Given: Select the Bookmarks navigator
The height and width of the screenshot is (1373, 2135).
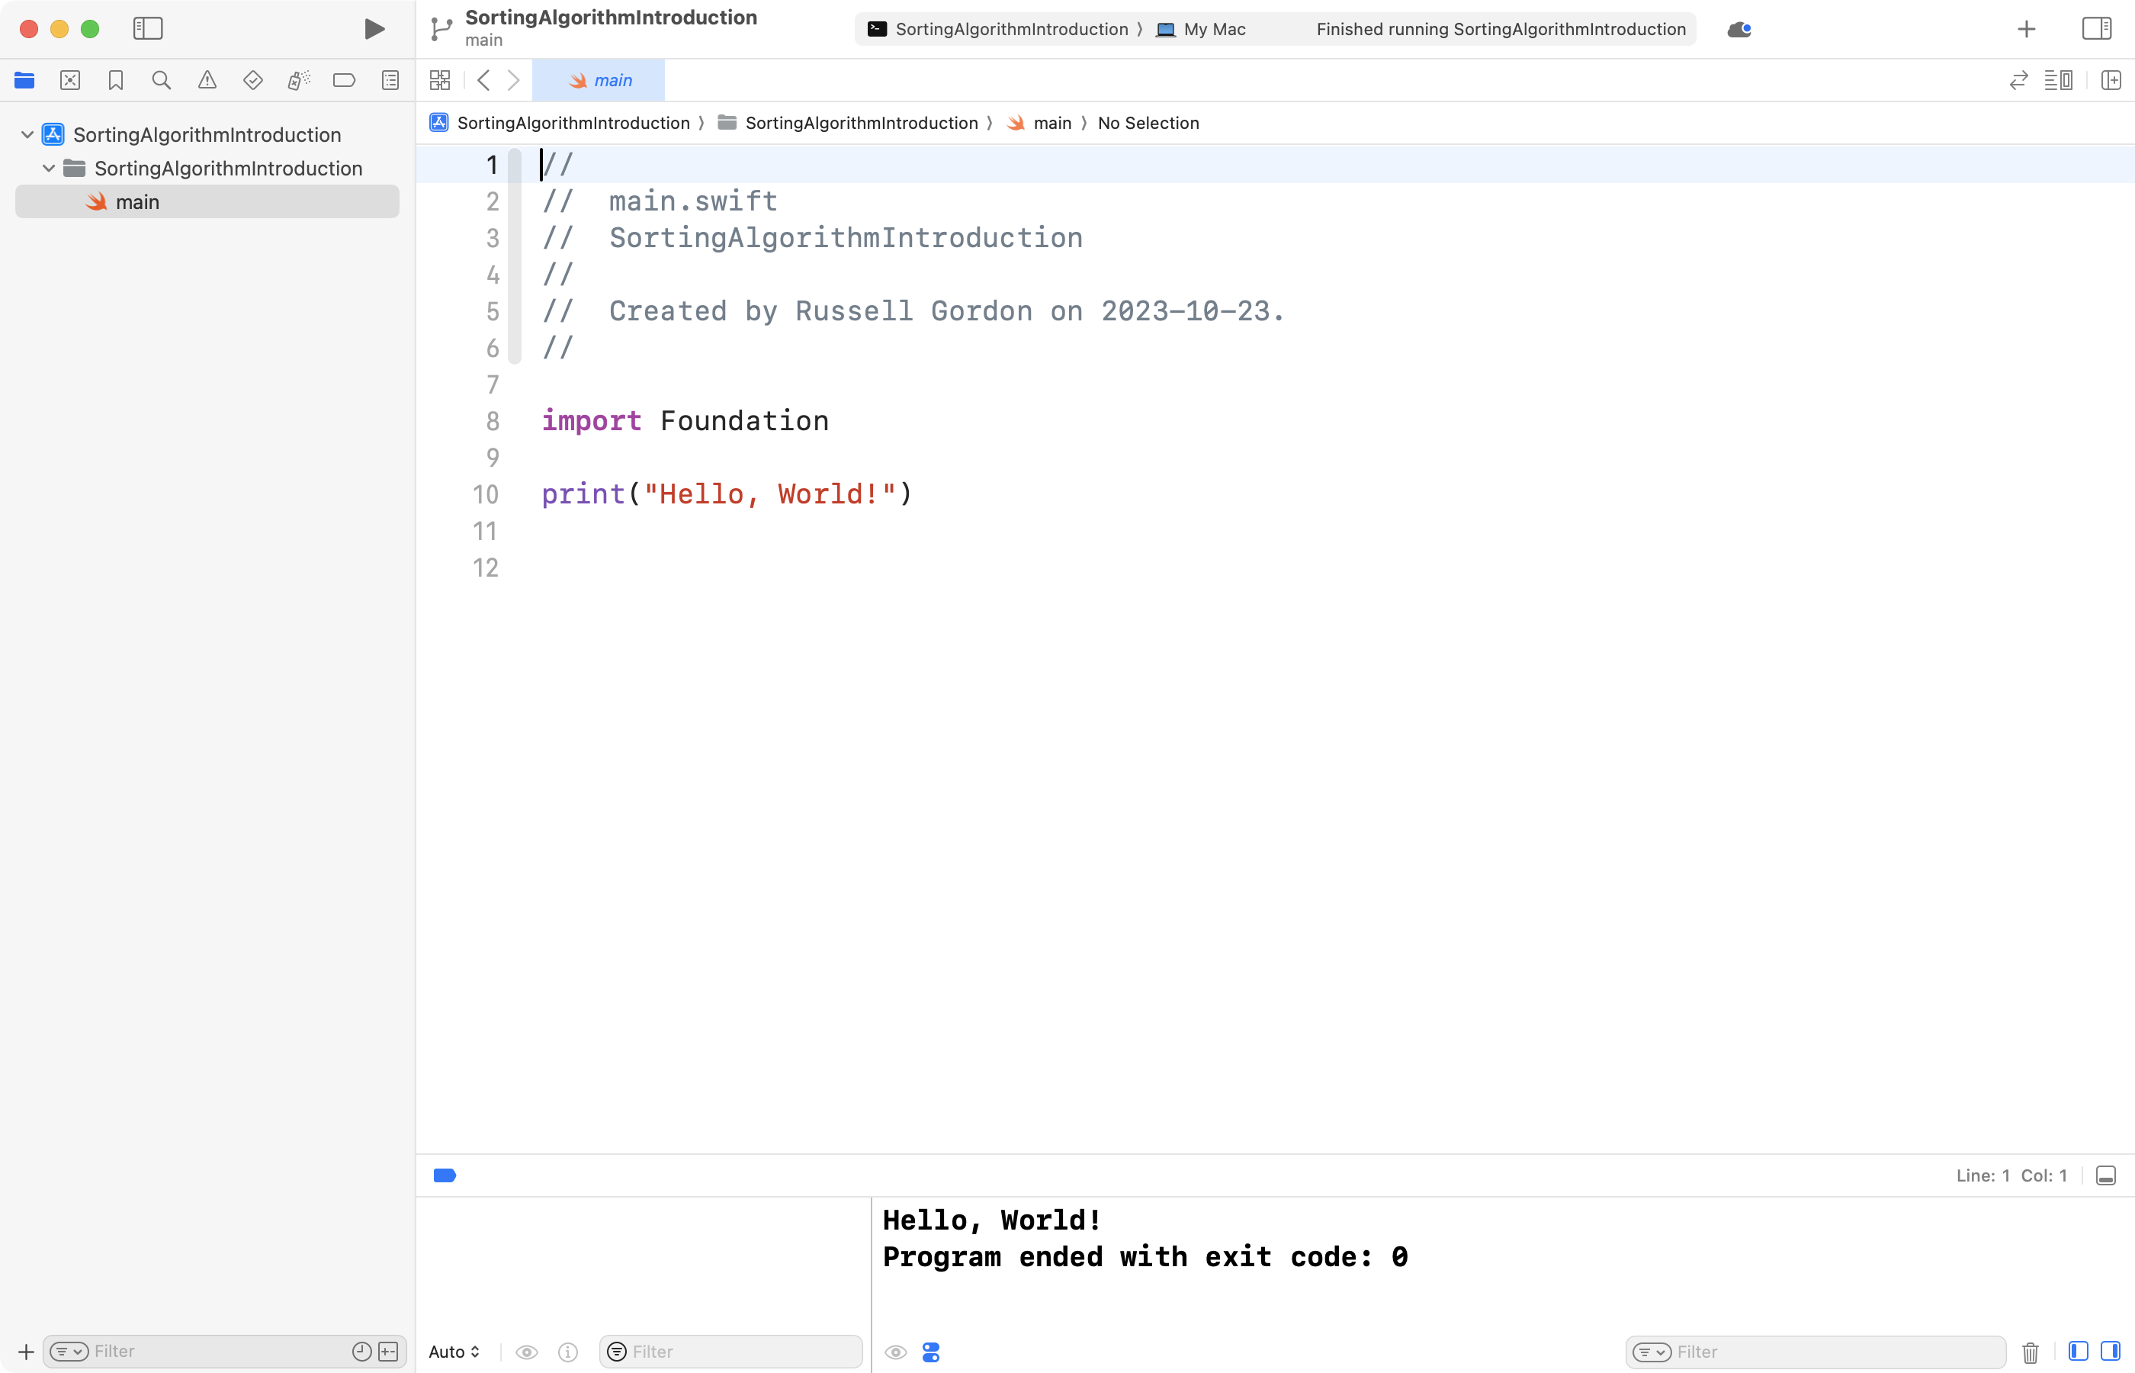Looking at the screenshot, I should (x=116, y=80).
